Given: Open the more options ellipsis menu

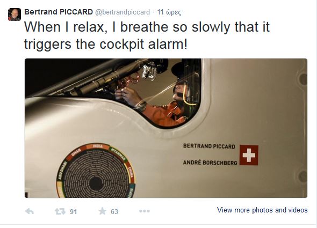Looking at the screenshot, I should click(145, 211).
